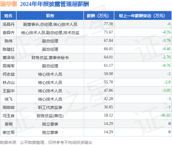Click salary change value -2.76
This screenshot has height=145, width=172.
tap(166, 57)
